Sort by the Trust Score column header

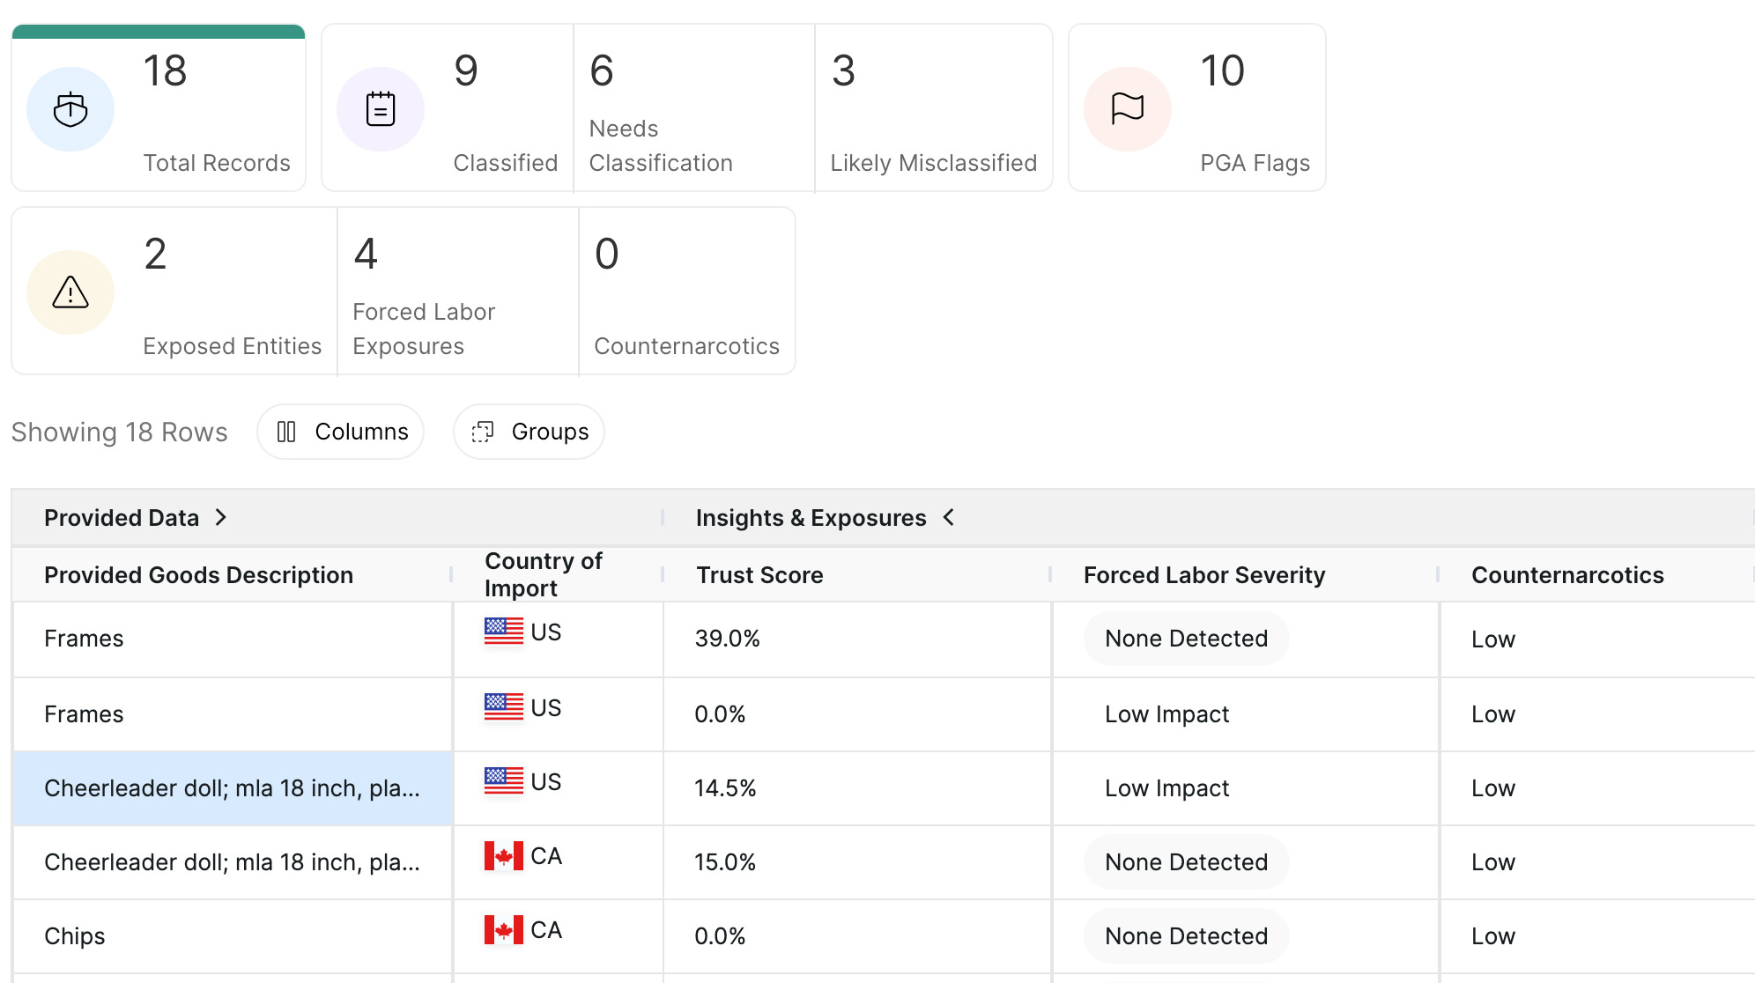coord(759,575)
